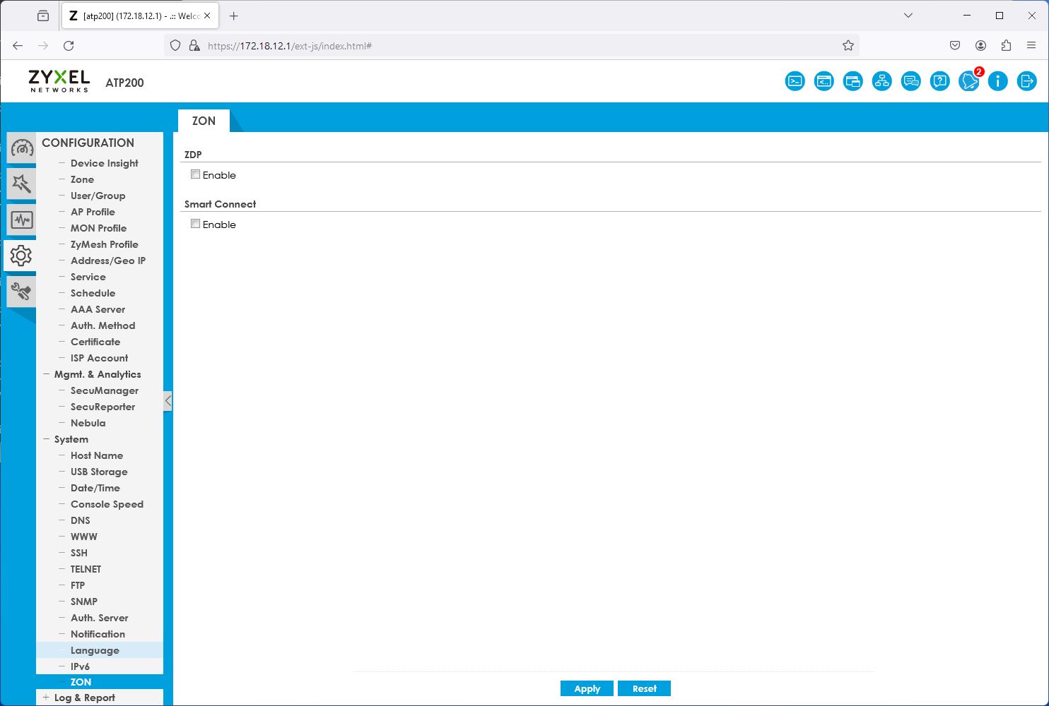The height and width of the screenshot is (706, 1049).
Task: Expand the Log & Report tree node
Action: tap(47, 698)
